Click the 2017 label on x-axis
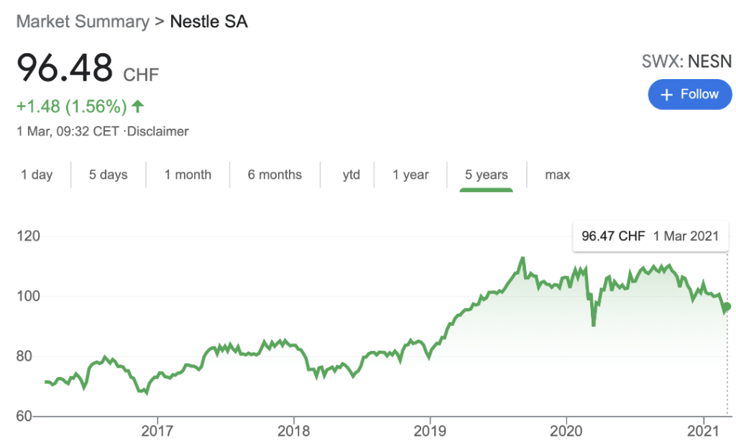The image size is (736, 443). pyautogui.click(x=157, y=431)
